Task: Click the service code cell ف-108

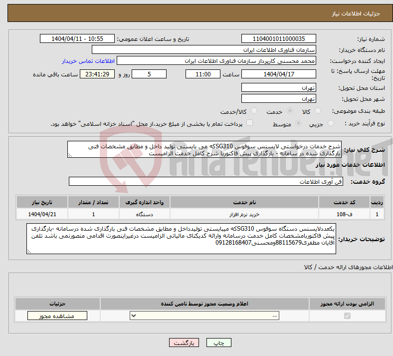Action: [x=345, y=214]
